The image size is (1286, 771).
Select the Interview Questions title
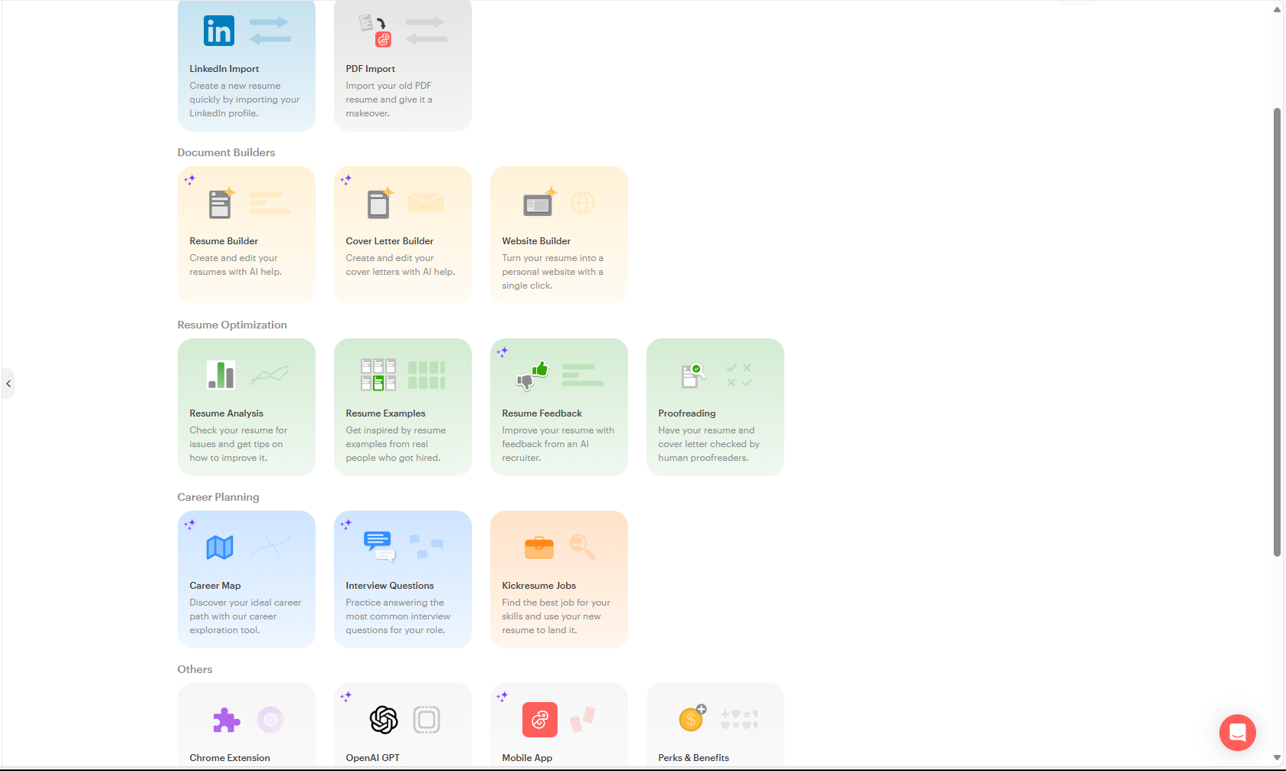click(x=389, y=586)
